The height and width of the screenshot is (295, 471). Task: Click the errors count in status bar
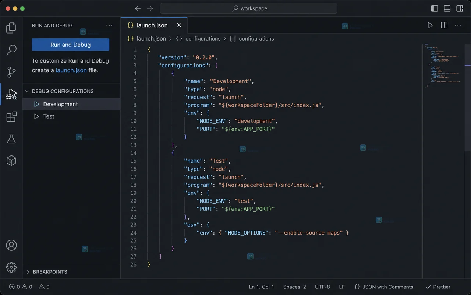pos(15,287)
